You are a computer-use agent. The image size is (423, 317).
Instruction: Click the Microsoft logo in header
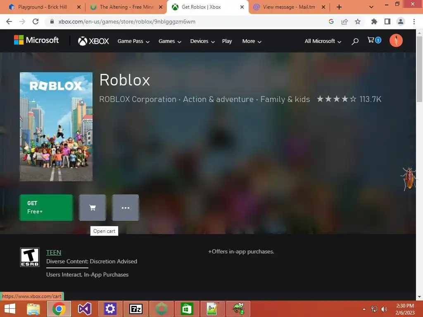(36, 40)
